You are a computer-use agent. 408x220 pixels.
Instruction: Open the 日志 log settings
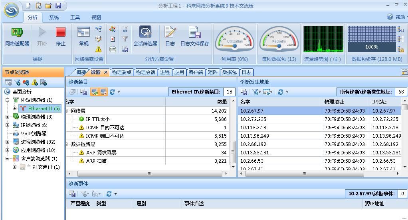coord(170,37)
